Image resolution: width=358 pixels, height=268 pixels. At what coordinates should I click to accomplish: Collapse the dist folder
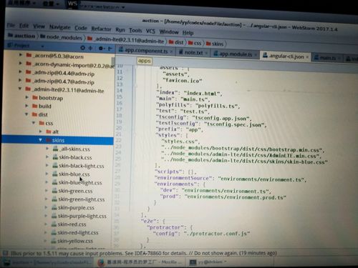pos(26,114)
